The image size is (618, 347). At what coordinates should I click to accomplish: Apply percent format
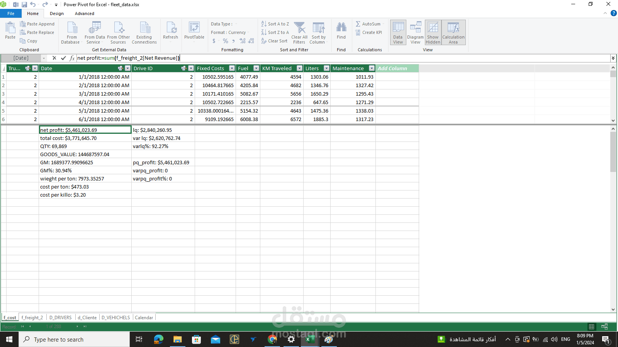click(225, 41)
